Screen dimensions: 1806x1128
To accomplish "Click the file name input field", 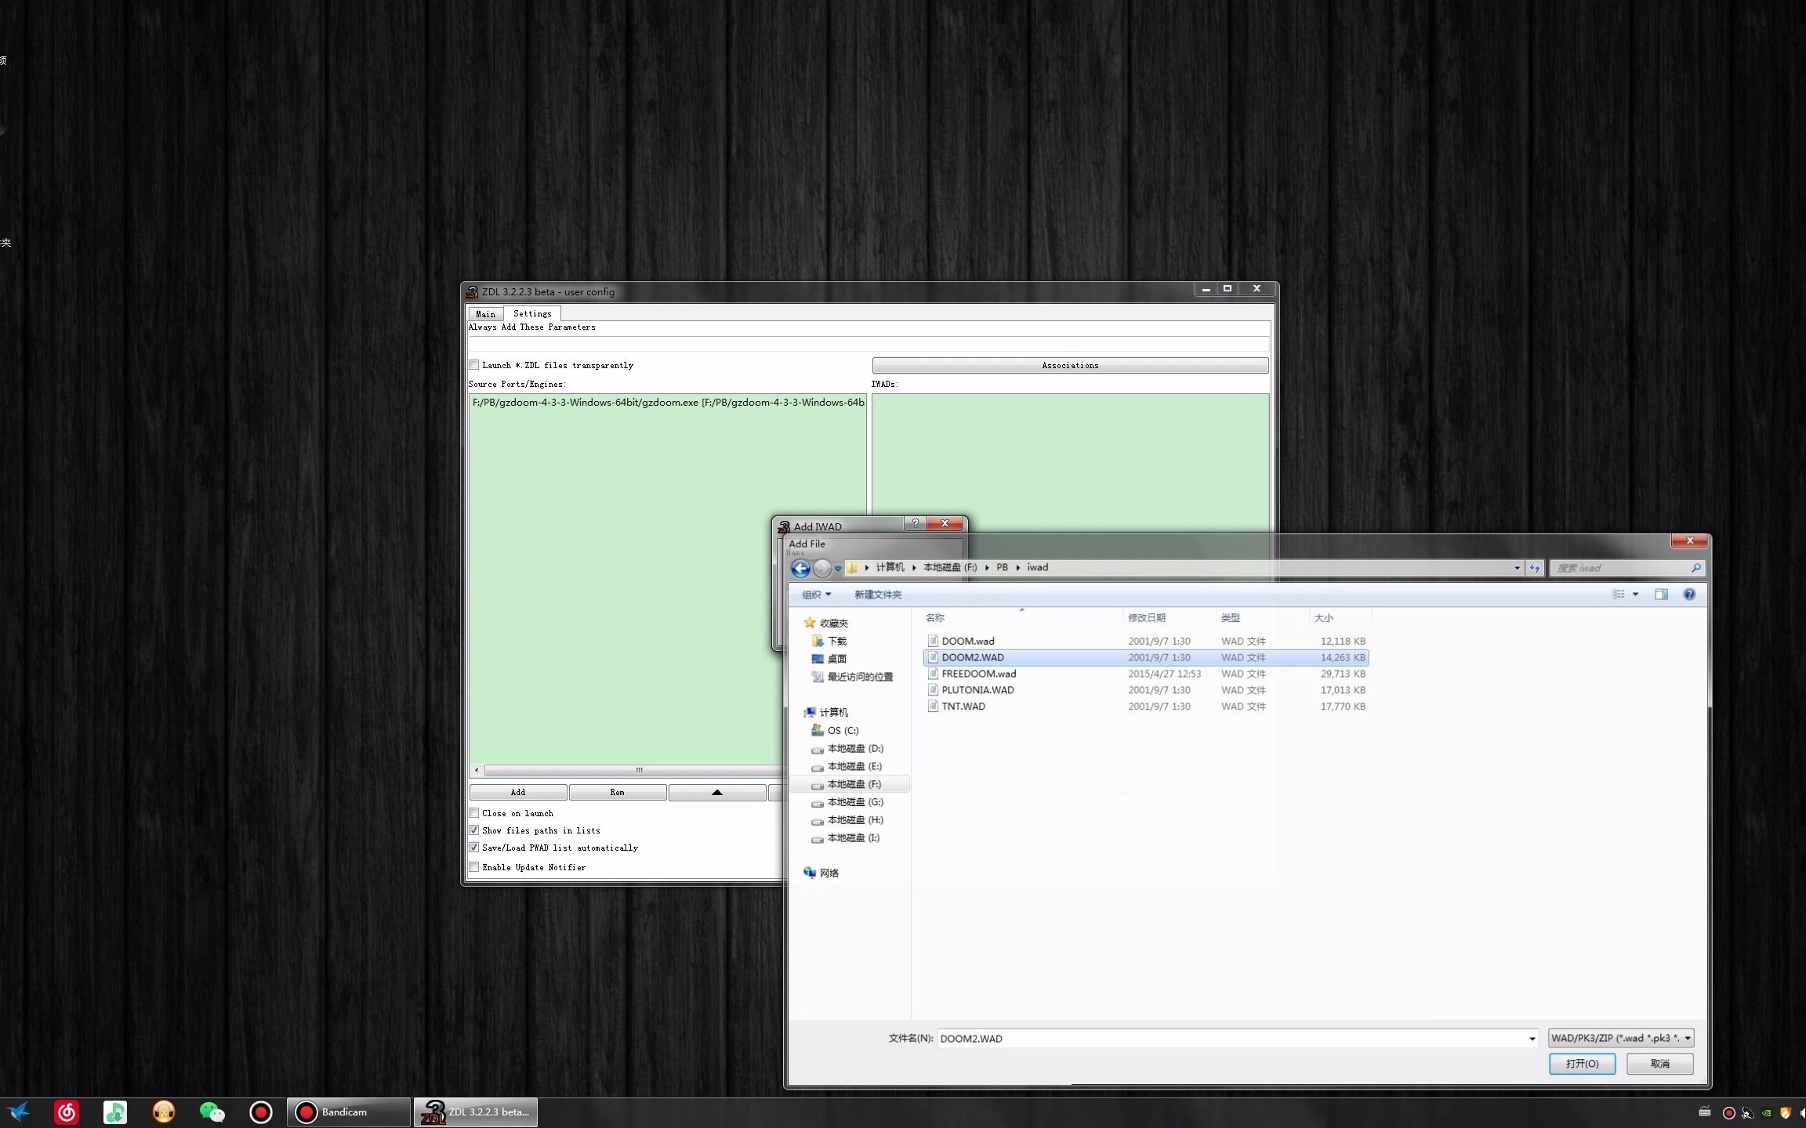I will click(x=1231, y=1039).
